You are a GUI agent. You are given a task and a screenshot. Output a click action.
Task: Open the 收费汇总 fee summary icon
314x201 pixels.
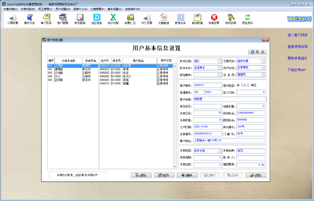(130, 19)
